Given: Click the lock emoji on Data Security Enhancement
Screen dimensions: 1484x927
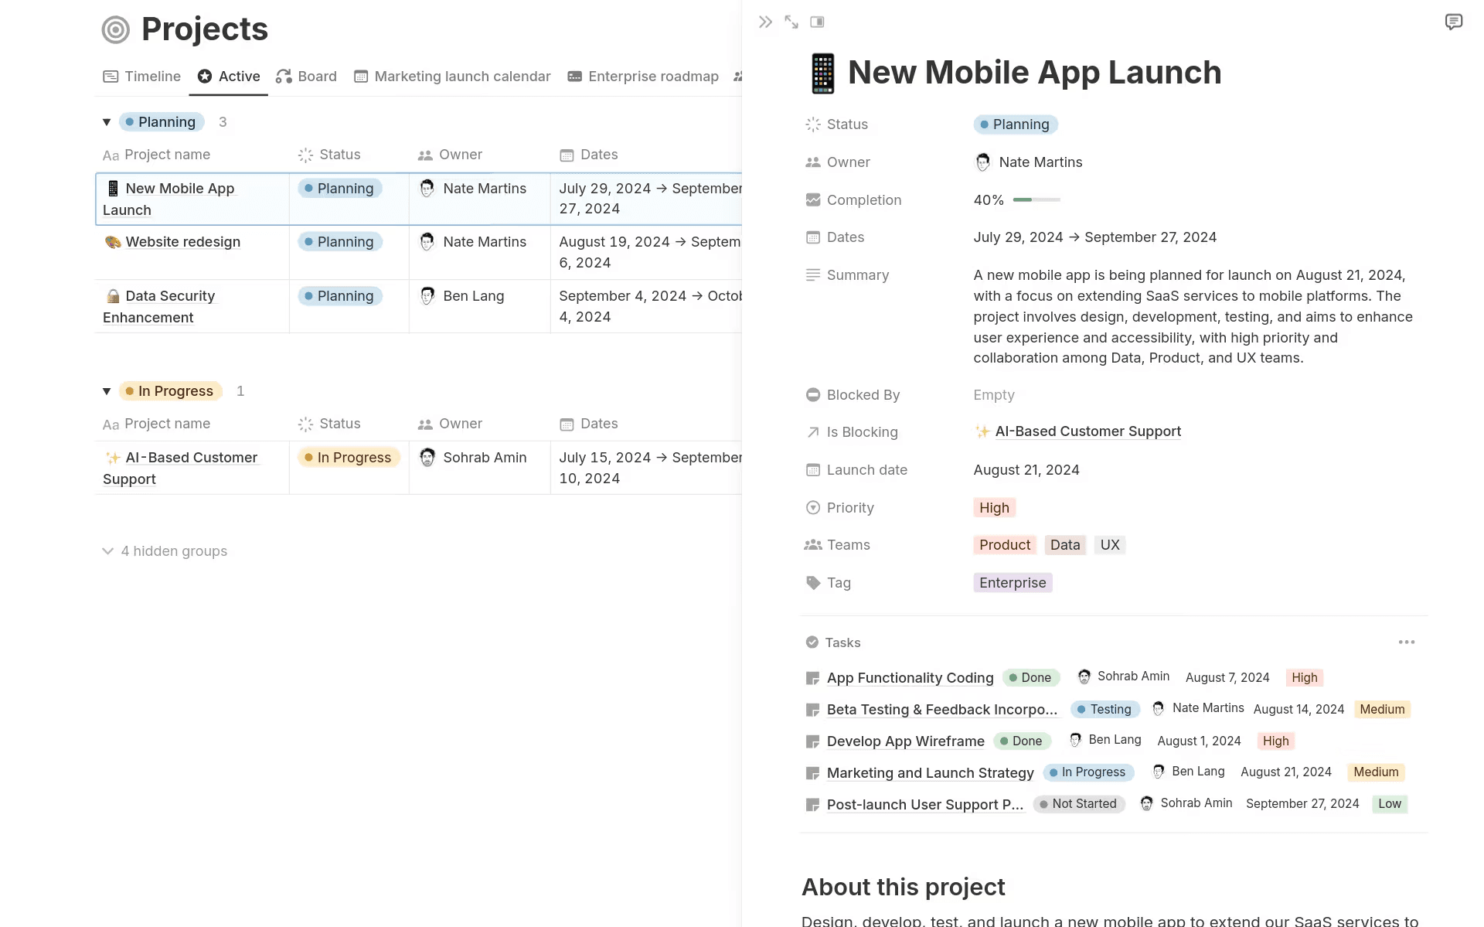Looking at the screenshot, I should tap(113, 295).
